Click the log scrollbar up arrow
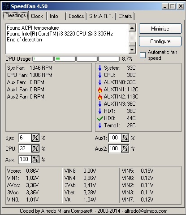Screen dimensions: 186x215 click(x=132, y=28)
